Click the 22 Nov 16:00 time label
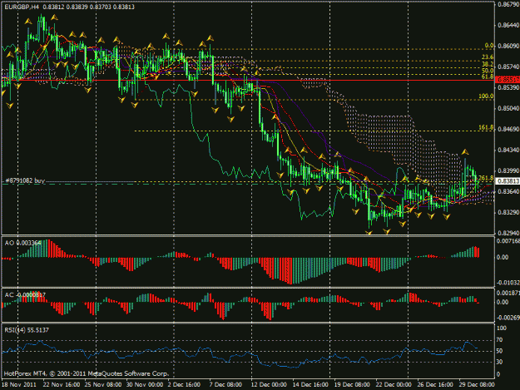 62,385
